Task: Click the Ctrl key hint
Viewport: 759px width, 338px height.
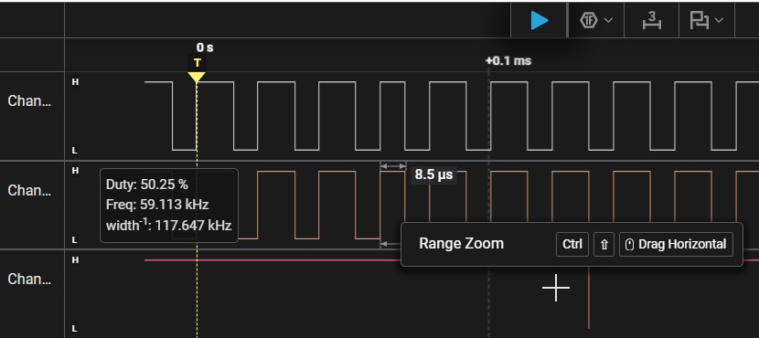Action: pos(572,244)
